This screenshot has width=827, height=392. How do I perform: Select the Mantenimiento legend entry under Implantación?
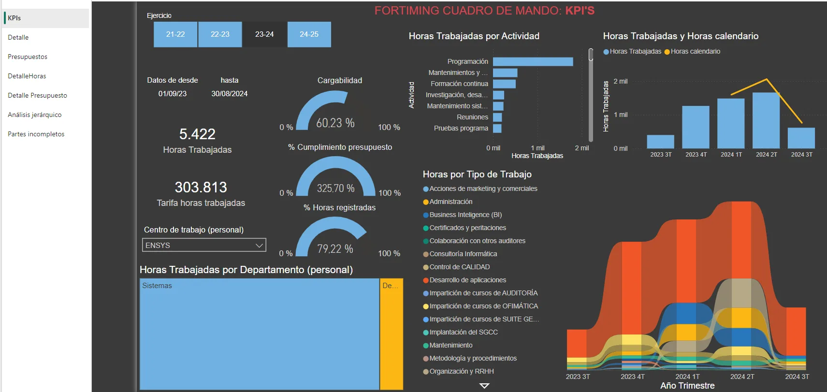click(448, 345)
